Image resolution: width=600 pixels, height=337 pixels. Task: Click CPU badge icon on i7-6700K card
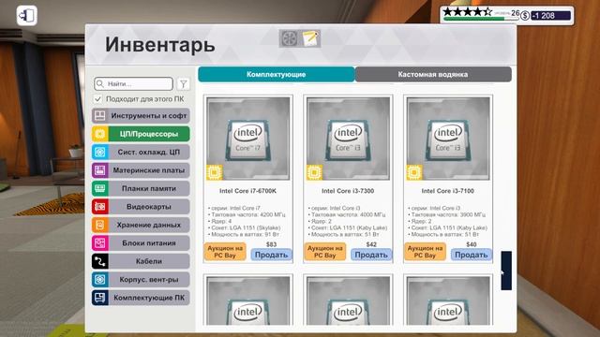[215, 172]
